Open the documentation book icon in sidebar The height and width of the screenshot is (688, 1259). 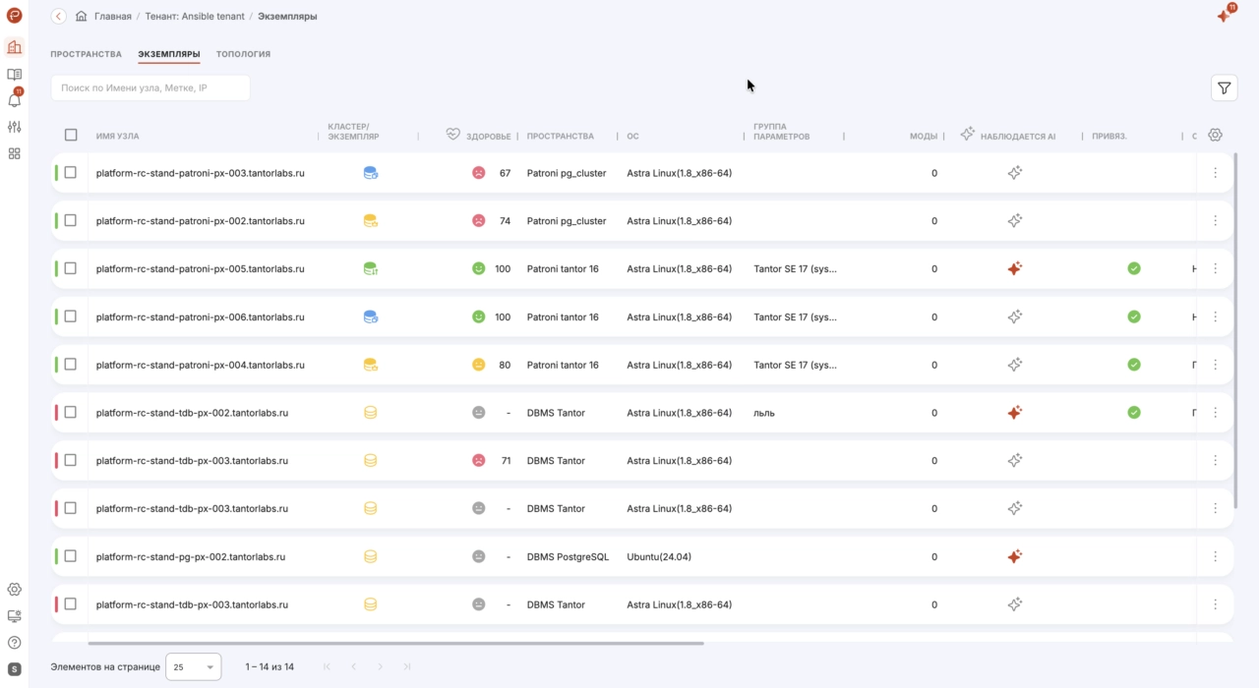pyautogui.click(x=14, y=75)
